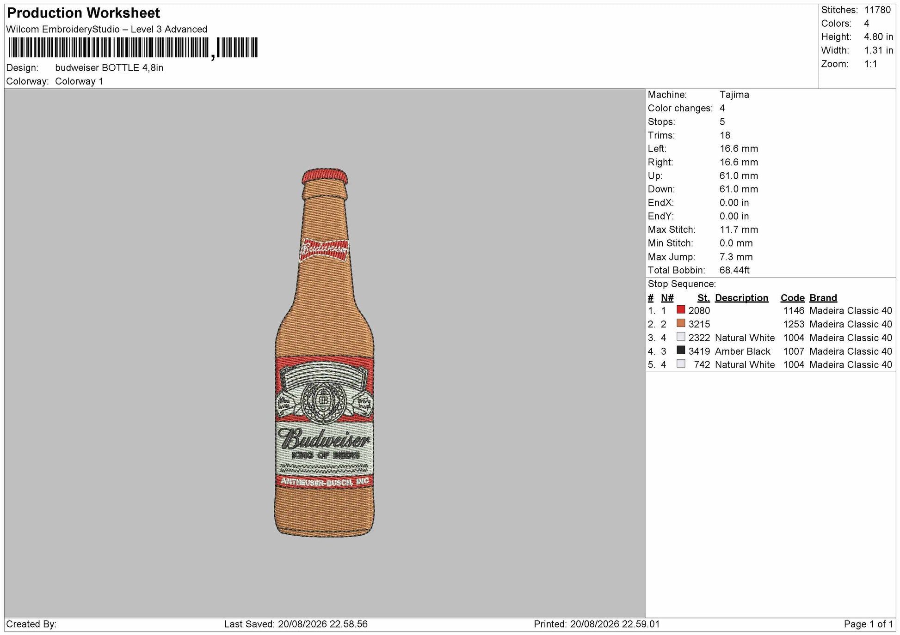Click the "Last Saved" timestamp in the footer
Image resolution: width=900 pixels, height=635 pixels.
(x=296, y=624)
